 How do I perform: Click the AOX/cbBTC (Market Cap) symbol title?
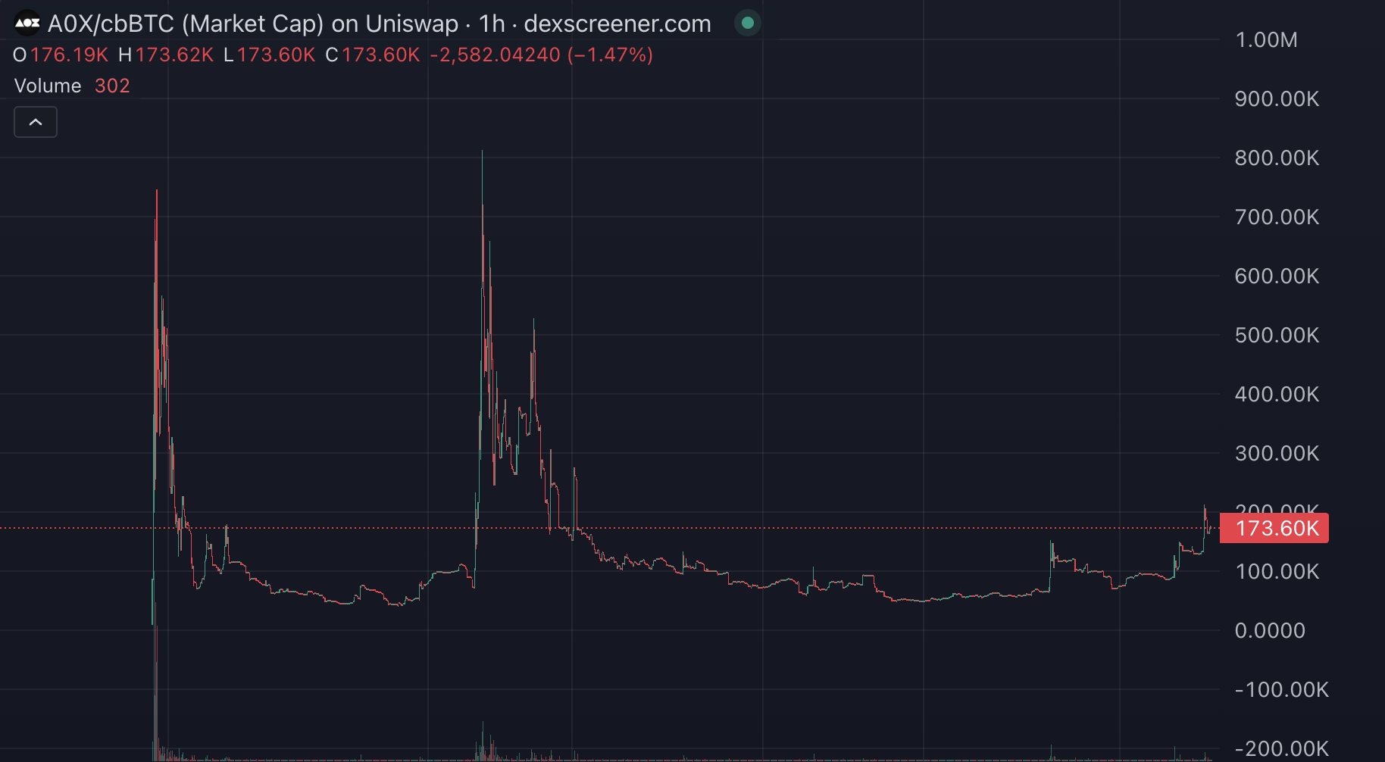click(x=252, y=23)
